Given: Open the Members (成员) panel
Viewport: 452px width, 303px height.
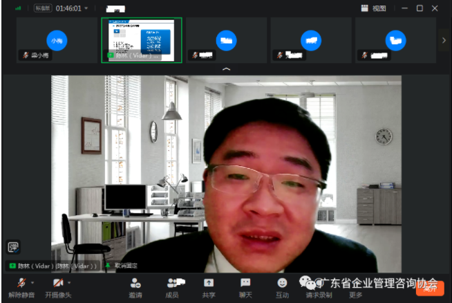Looking at the screenshot, I should click(172, 283).
